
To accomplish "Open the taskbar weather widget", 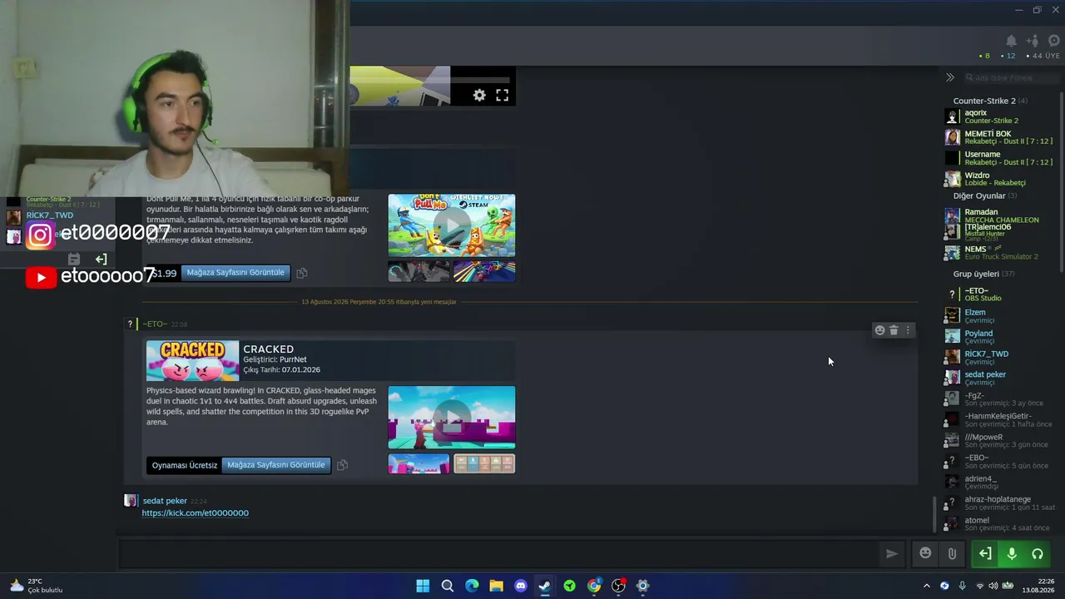I will 36,586.
